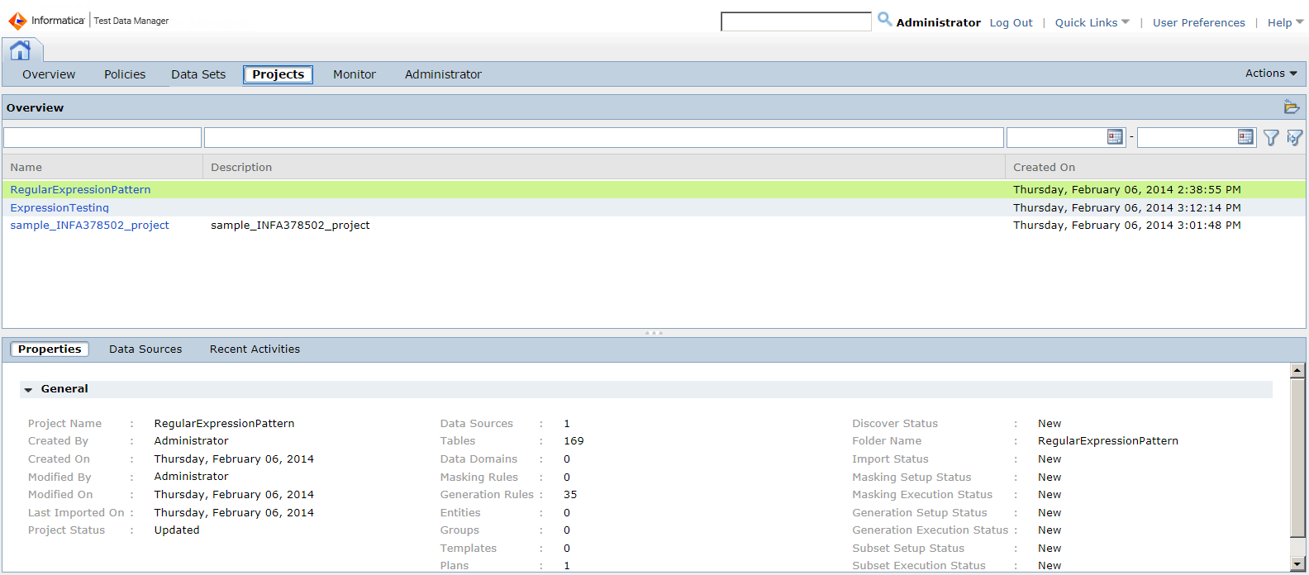Open project folder icon in Overview header
The image size is (1309, 575).
(1292, 107)
